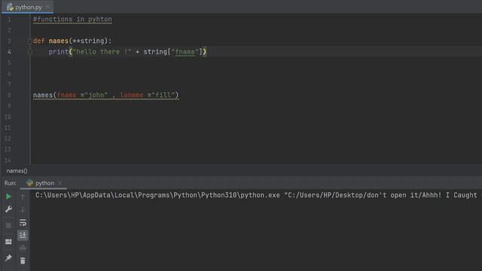The image size is (482, 271).
Task: Click the "john" argument value
Action: [x=96, y=95]
